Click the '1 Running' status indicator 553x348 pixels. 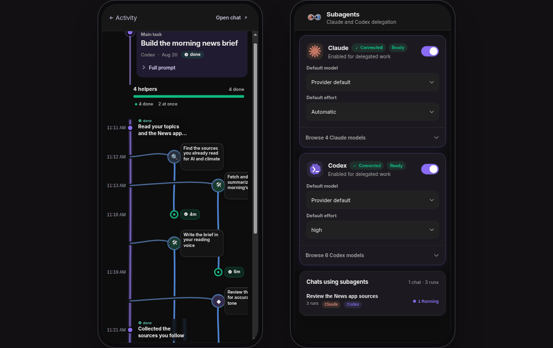pyautogui.click(x=426, y=301)
